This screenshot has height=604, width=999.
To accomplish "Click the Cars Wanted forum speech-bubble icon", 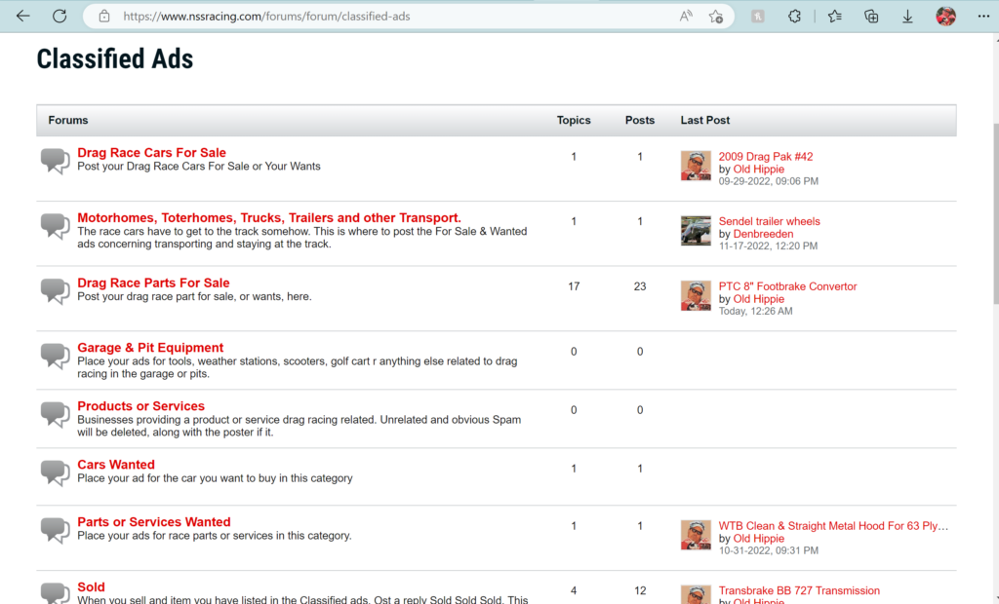I will point(56,472).
